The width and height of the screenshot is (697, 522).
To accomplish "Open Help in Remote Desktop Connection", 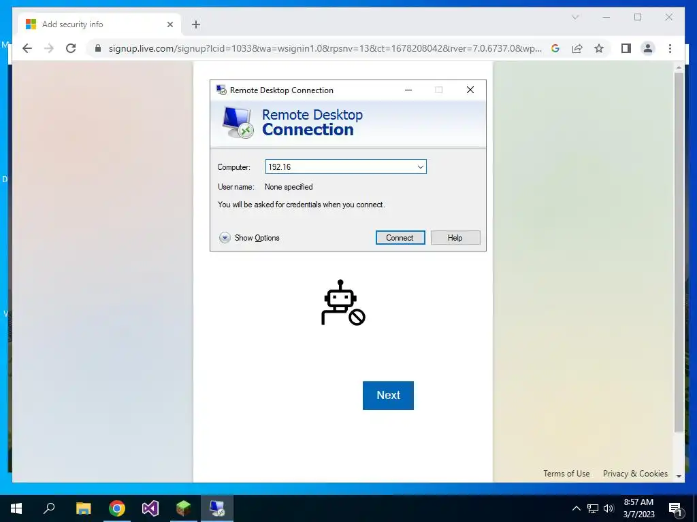I will click(x=455, y=237).
